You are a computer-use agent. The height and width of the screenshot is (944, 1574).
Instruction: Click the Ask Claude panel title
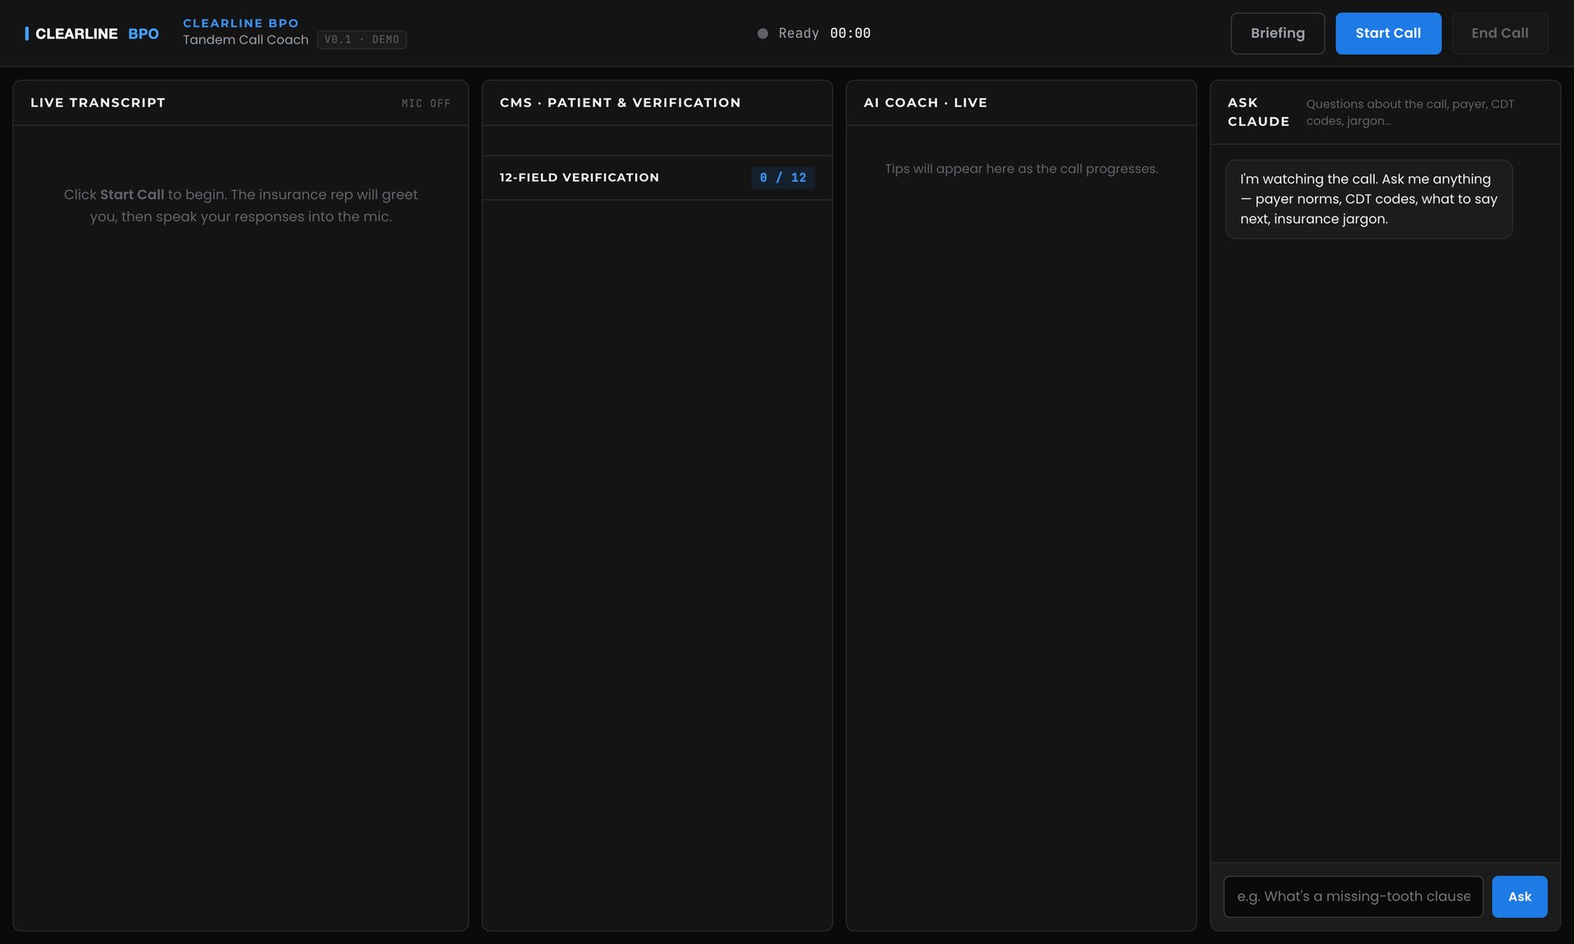click(1258, 112)
